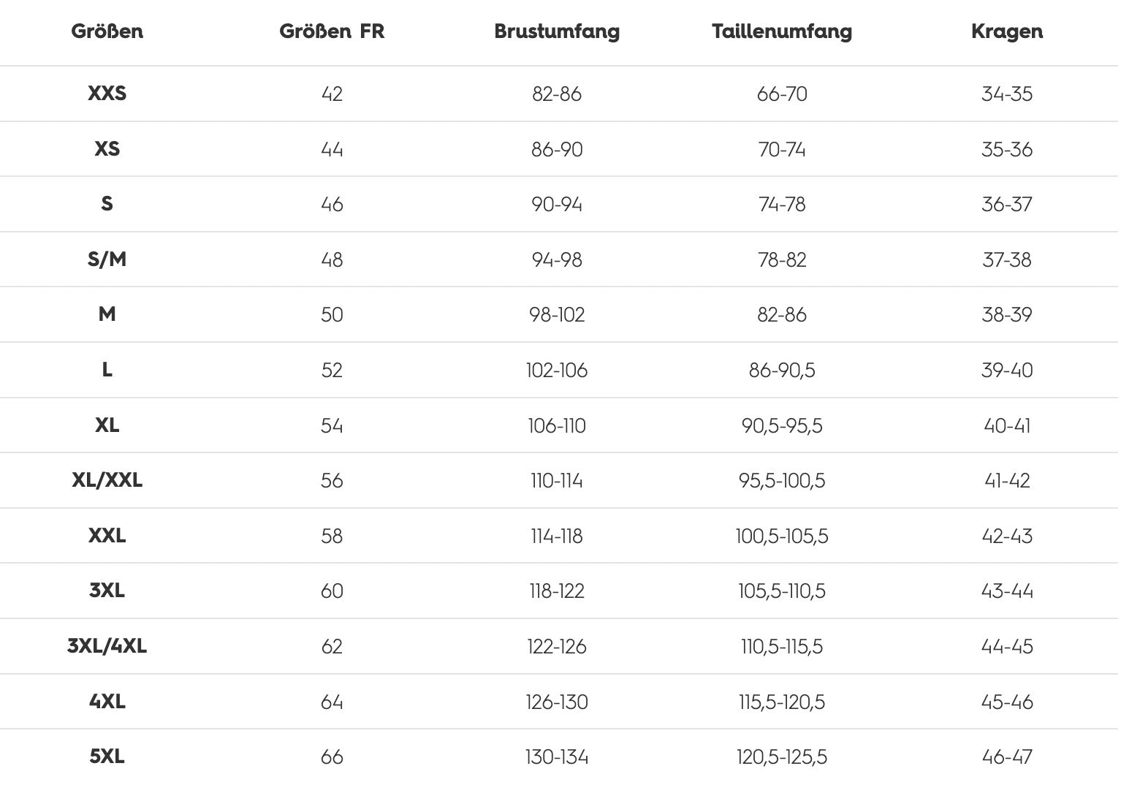Click collar value 40-41 in the XL row
1121x785 pixels.
click(1007, 425)
